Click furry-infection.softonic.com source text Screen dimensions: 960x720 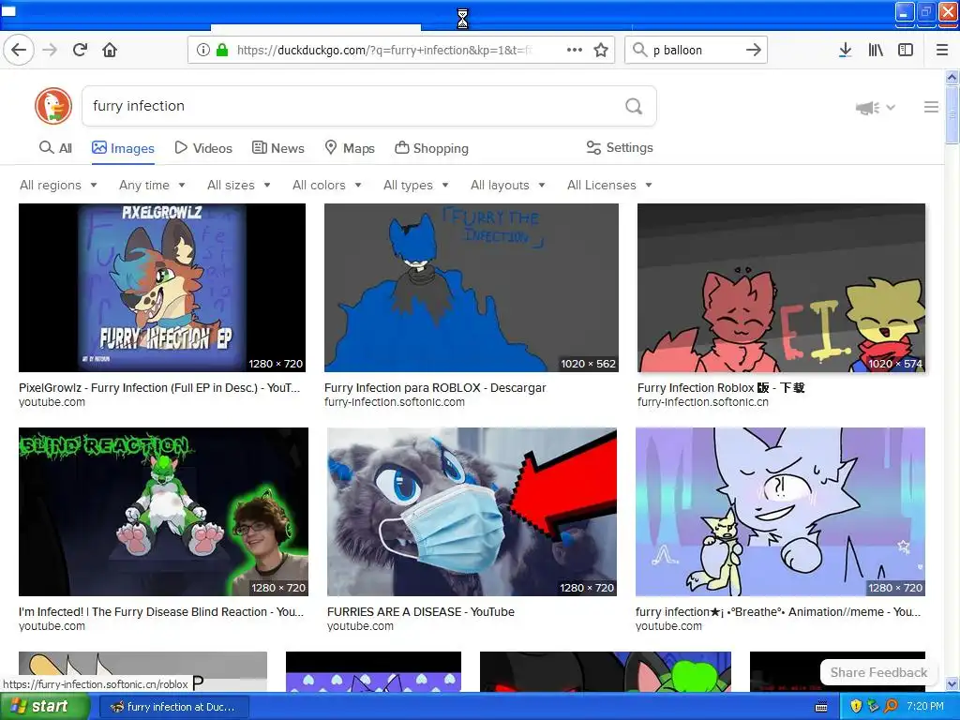click(x=395, y=402)
